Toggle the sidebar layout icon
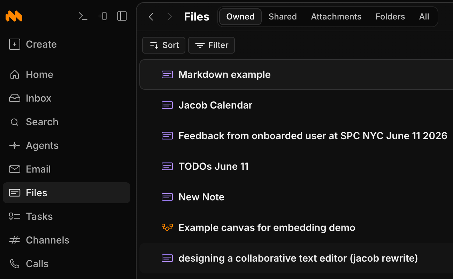 coord(122,16)
